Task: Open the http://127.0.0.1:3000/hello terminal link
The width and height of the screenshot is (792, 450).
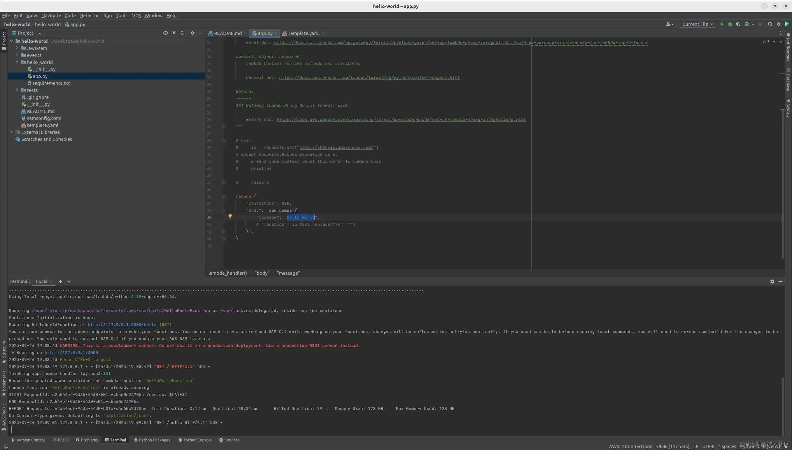Action: 122,325
